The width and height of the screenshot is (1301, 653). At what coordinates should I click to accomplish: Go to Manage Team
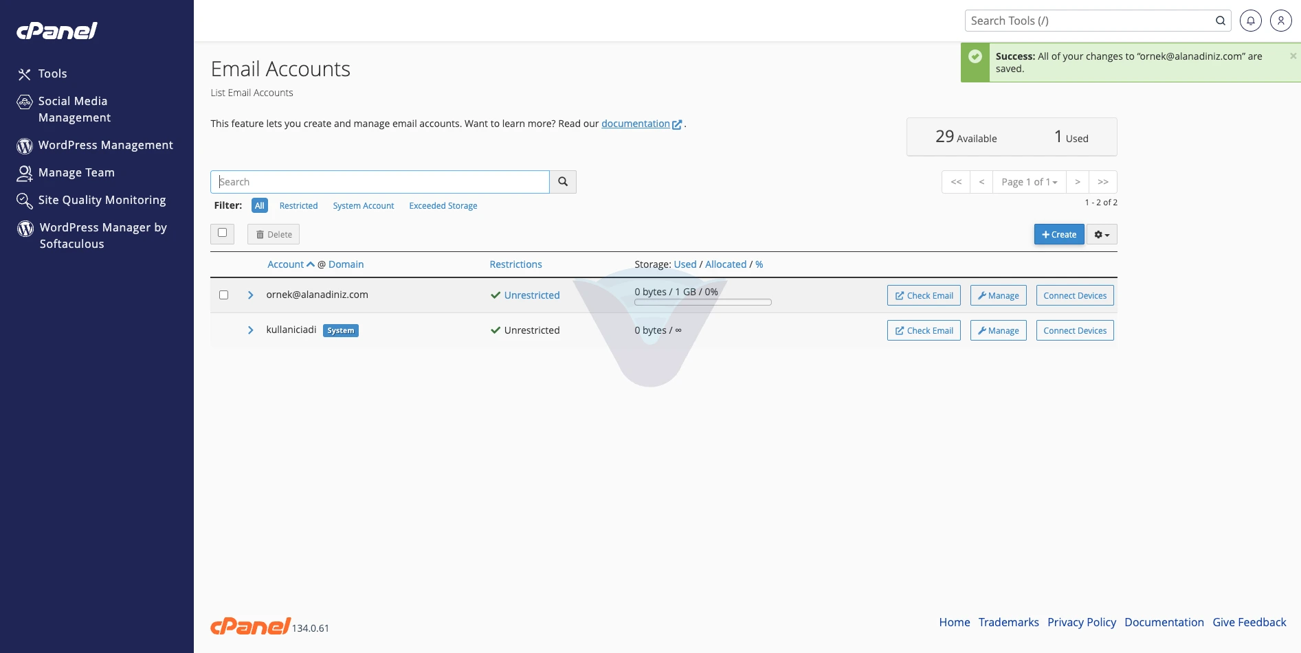tap(66, 172)
